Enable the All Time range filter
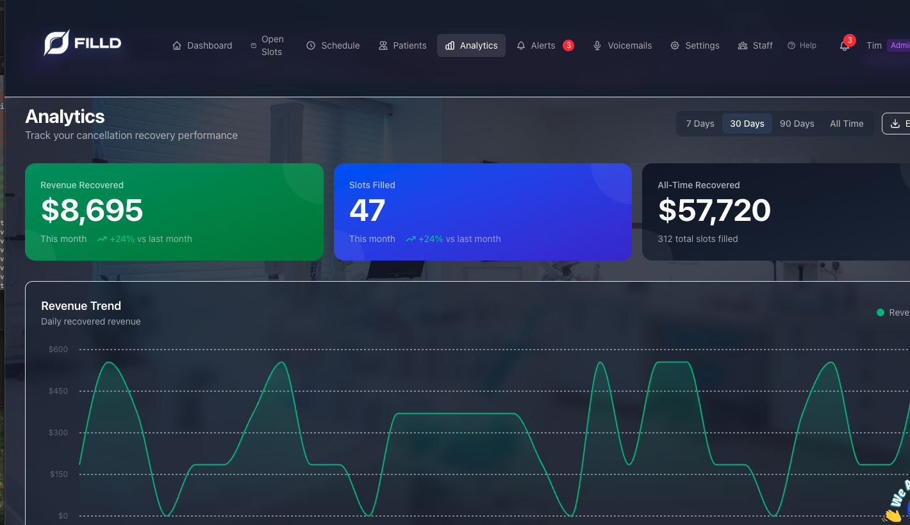910x525 pixels. [x=847, y=124]
